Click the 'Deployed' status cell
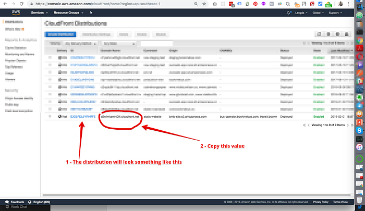The height and width of the screenshot is (211, 365). point(286,117)
